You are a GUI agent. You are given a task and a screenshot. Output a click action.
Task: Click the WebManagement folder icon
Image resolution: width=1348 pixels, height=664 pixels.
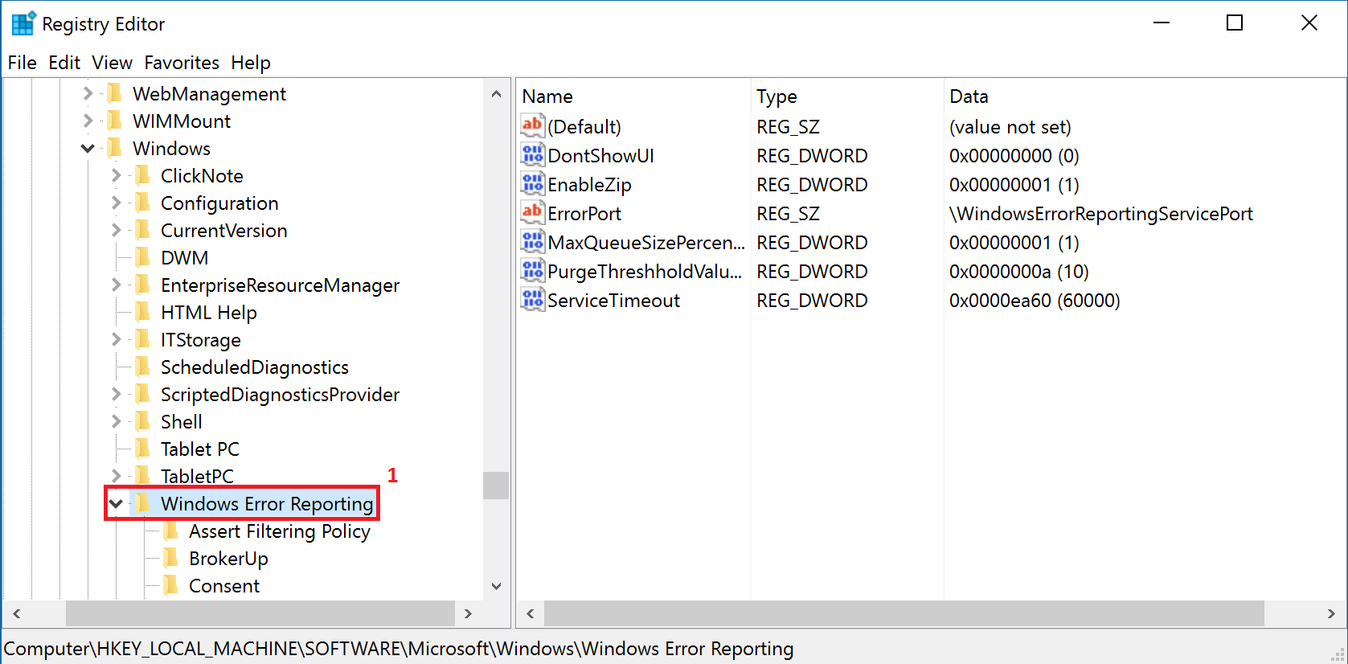[x=115, y=93]
